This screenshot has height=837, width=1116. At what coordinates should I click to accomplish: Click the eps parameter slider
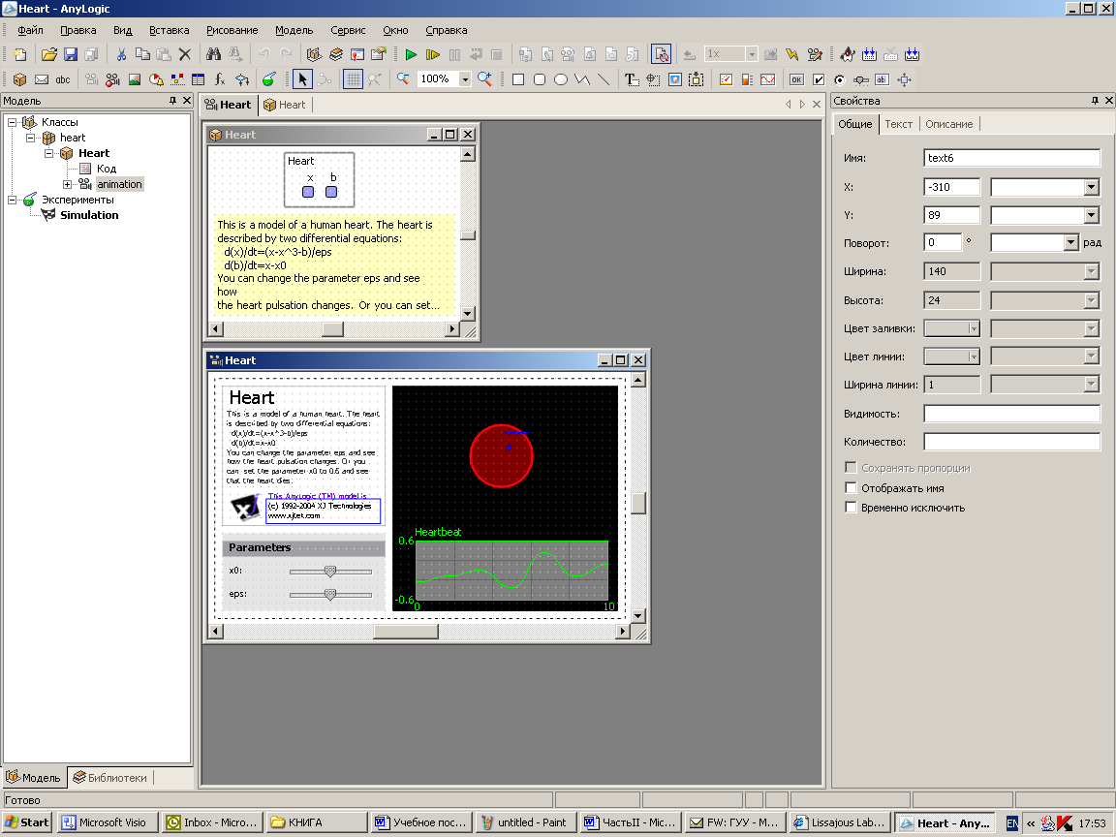click(x=330, y=594)
